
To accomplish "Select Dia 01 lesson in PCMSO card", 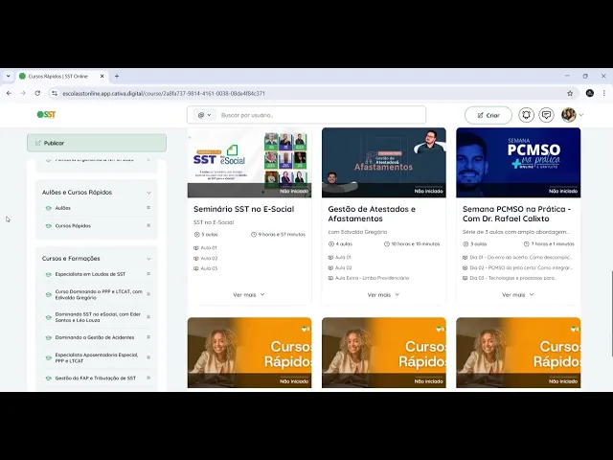I will point(517,258).
